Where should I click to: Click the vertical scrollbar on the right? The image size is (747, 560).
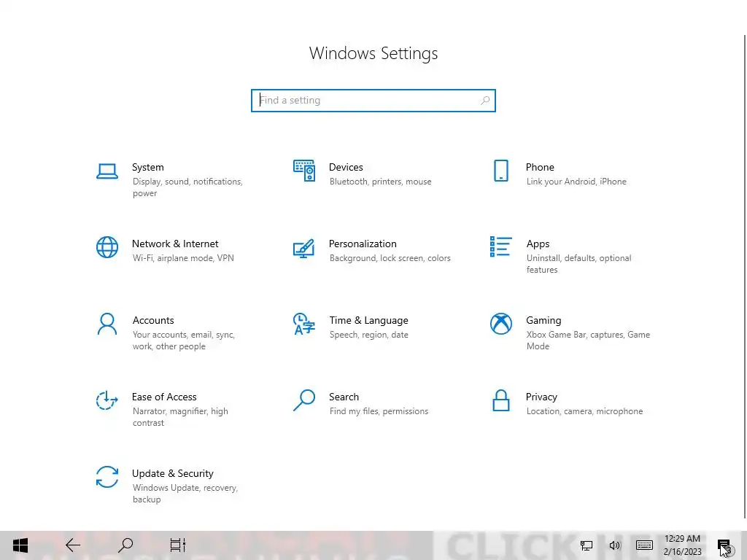tap(745, 276)
